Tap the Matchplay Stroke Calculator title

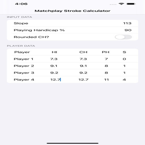tap(72, 11)
